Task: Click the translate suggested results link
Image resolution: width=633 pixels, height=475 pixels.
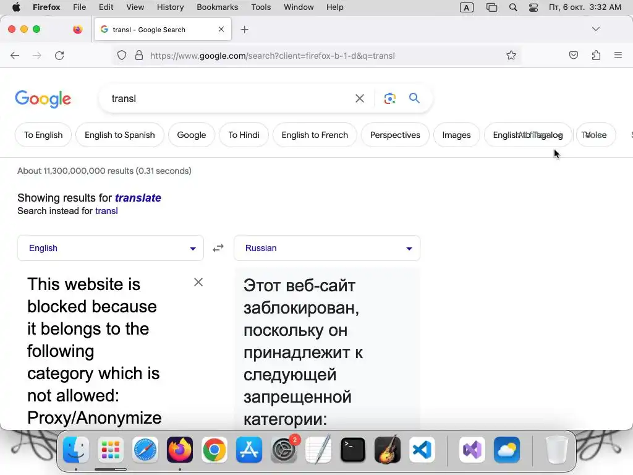Action: coord(138,197)
